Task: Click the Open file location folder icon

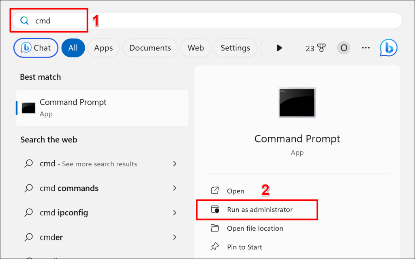Action: pos(215,228)
